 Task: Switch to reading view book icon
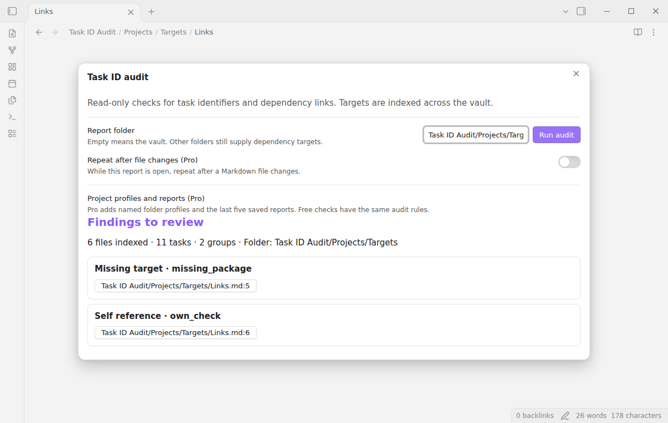tap(638, 32)
